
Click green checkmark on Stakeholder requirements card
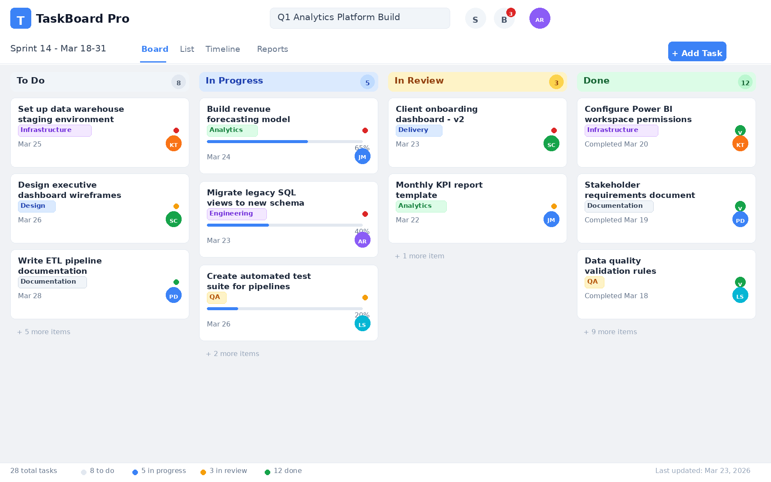point(740,207)
